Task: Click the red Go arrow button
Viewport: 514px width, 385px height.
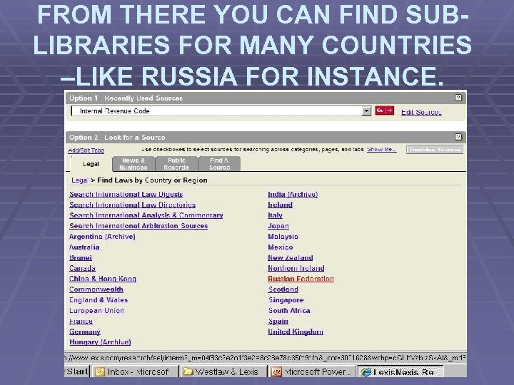Action: [385, 111]
